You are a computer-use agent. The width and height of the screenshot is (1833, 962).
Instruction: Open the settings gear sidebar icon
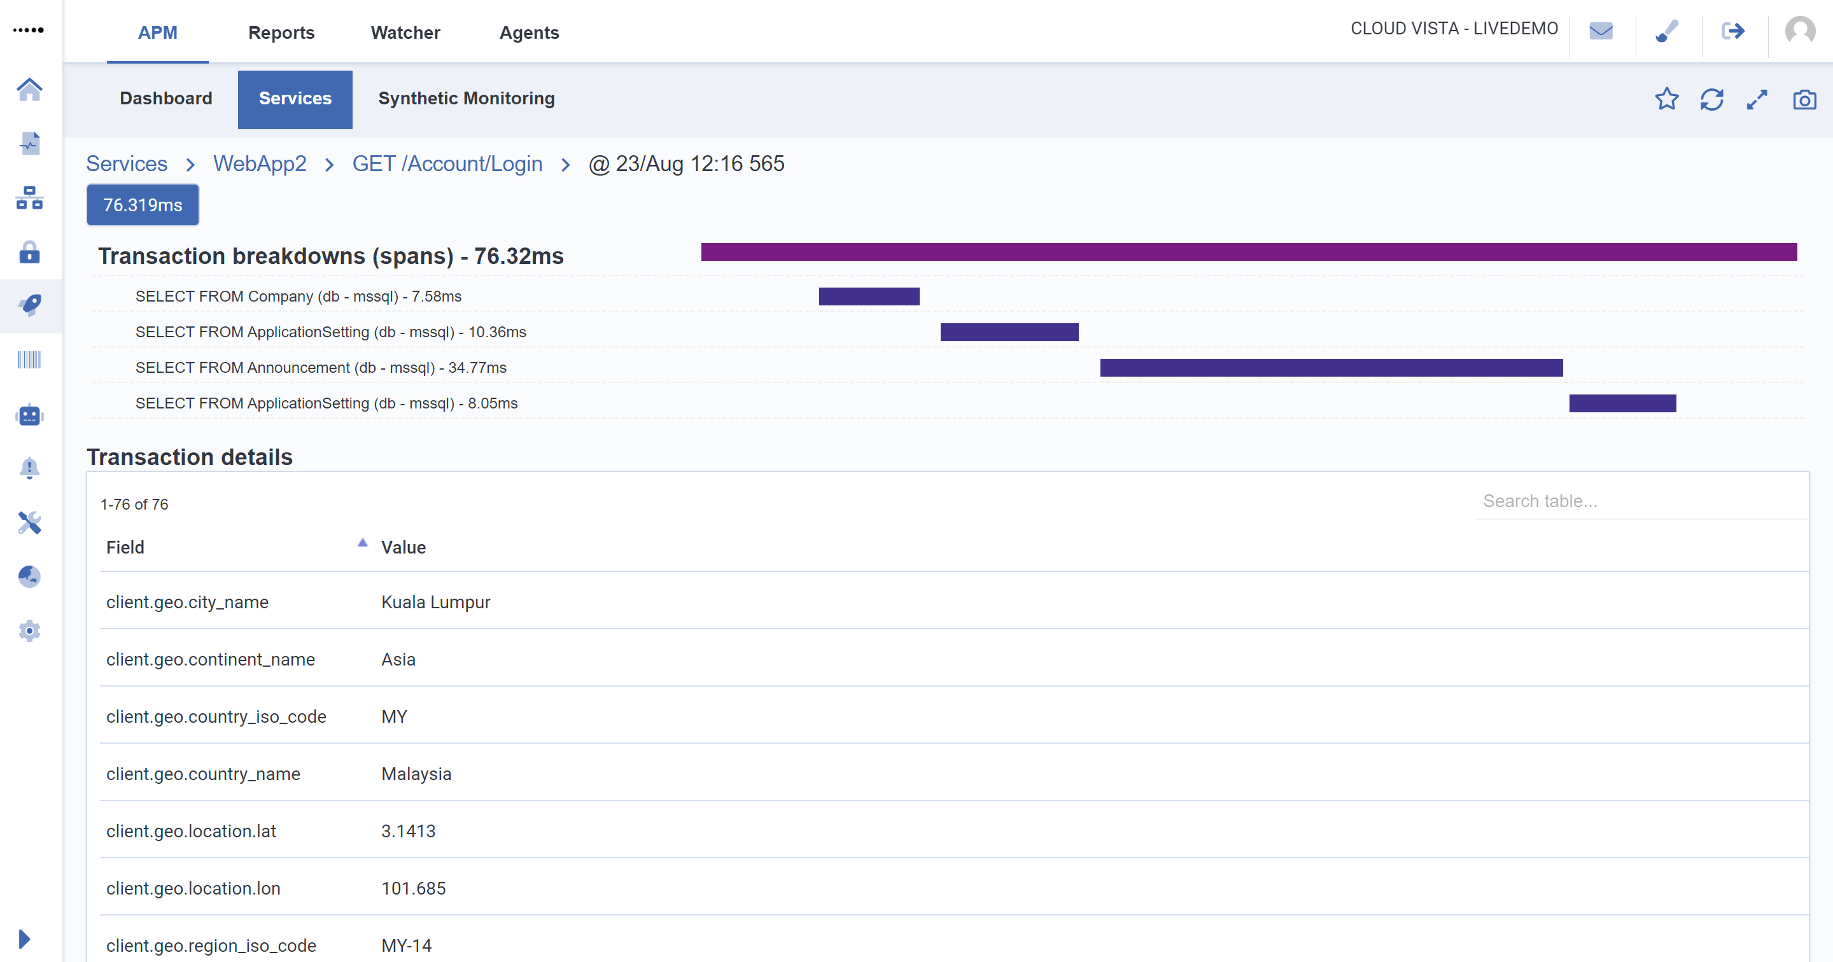29,631
